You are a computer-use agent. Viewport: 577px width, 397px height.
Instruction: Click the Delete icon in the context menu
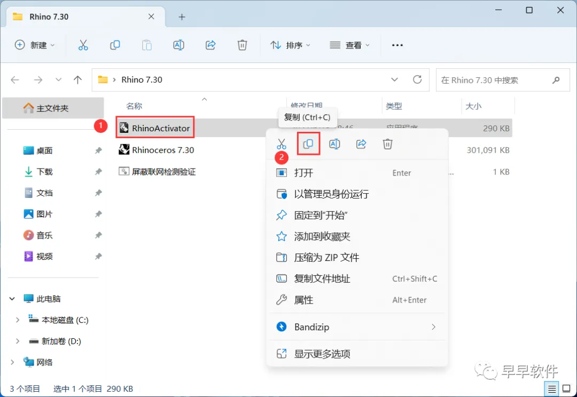[387, 144]
